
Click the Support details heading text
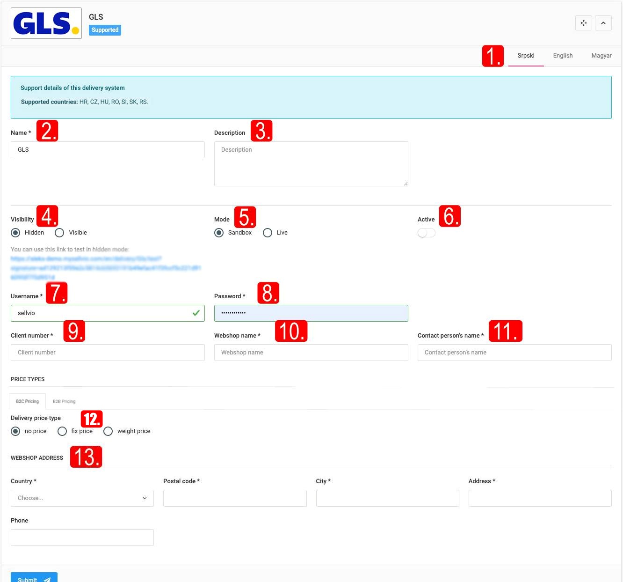[x=72, y=88]
